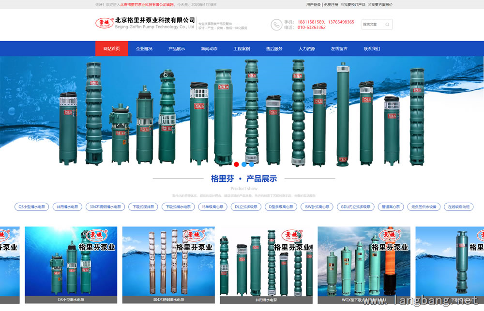The width and height of the screenshot is (484, 311).
Task: Click the edit icon beside 我要方案报价
Action: point(369,5)
